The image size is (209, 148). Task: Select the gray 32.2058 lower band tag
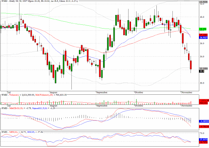pos(203,69)
